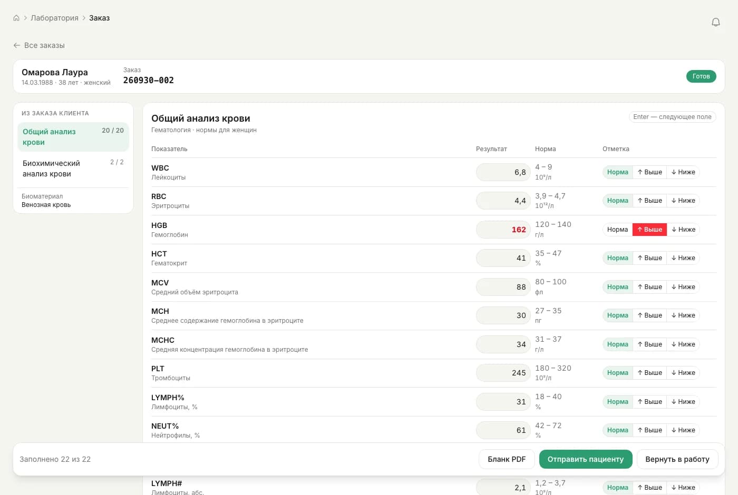Open Лаборатория breadcrumb link

point(54,18)
